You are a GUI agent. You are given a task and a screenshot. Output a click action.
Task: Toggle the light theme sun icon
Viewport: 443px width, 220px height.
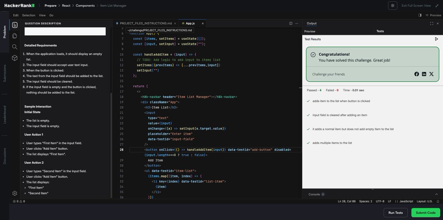tap(393, 6)
